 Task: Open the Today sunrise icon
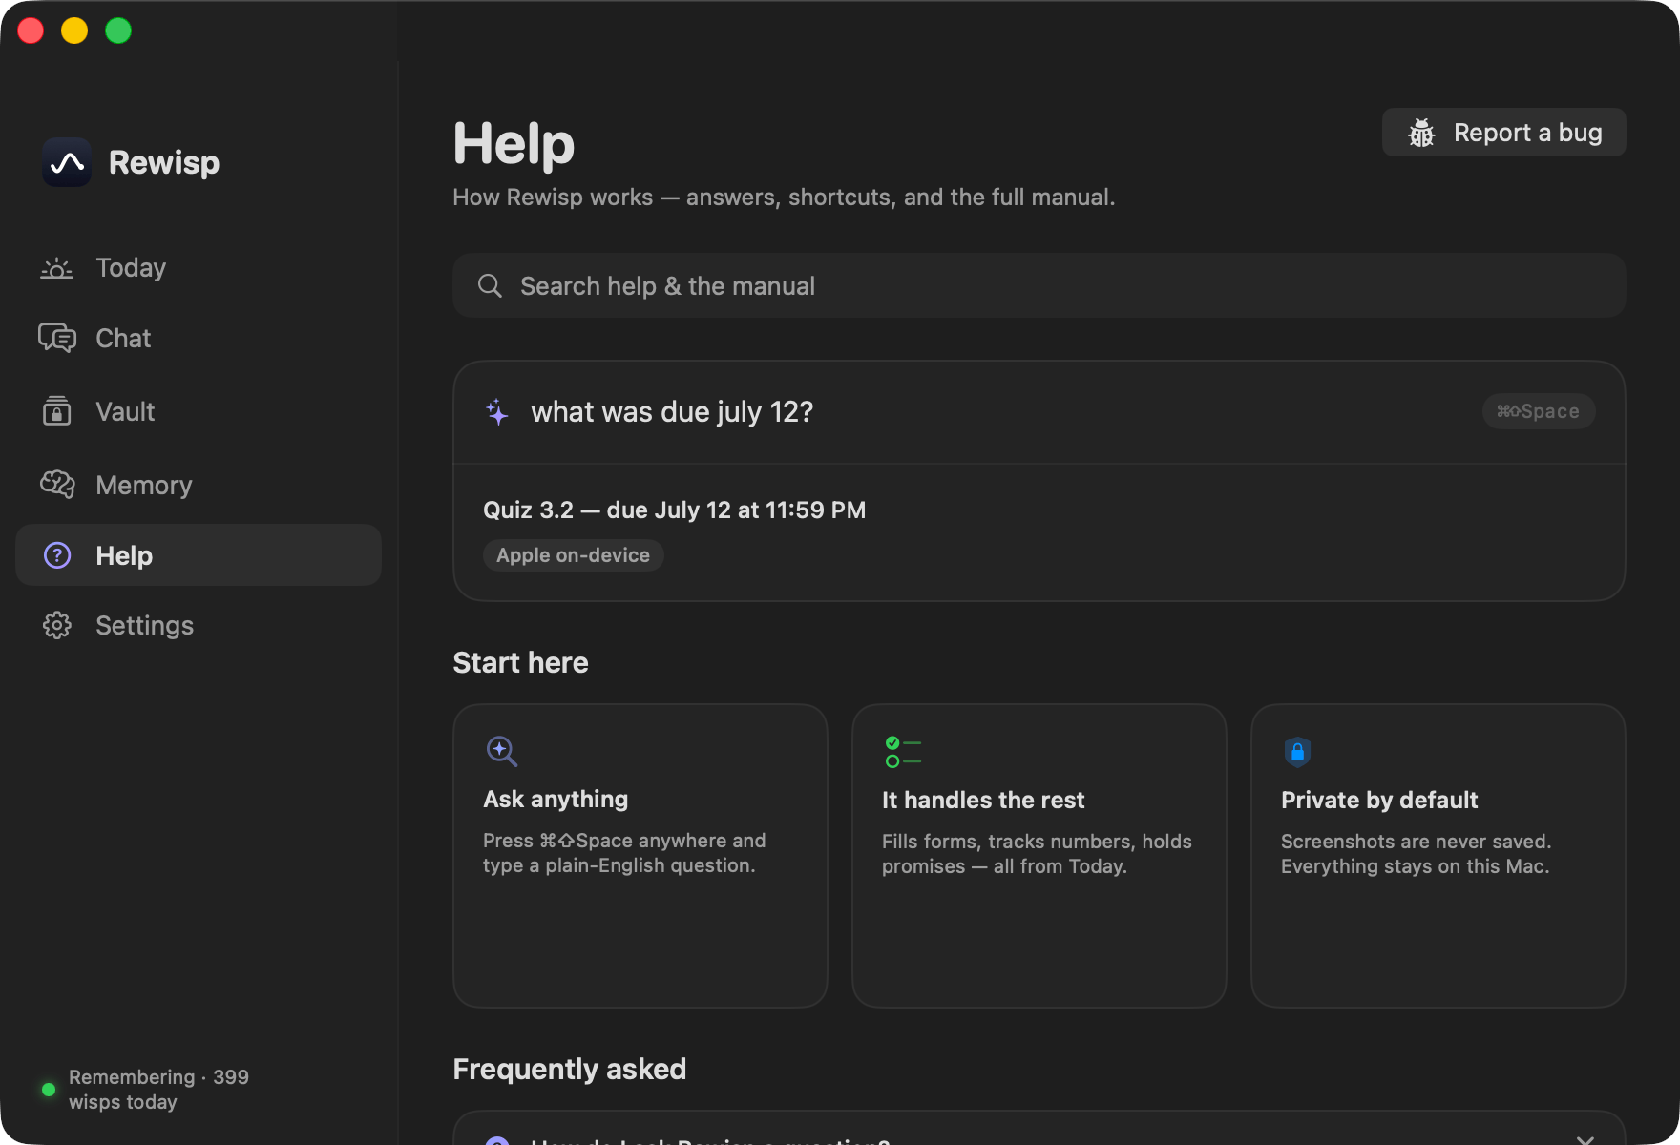(x=57, y=268)
